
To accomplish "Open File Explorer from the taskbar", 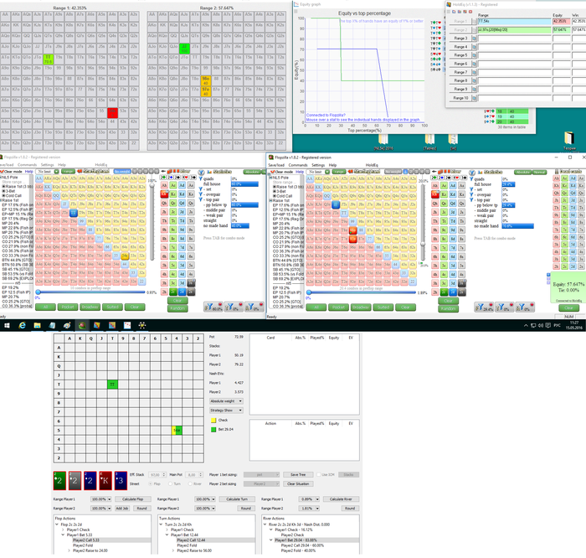I will point(37,326).
